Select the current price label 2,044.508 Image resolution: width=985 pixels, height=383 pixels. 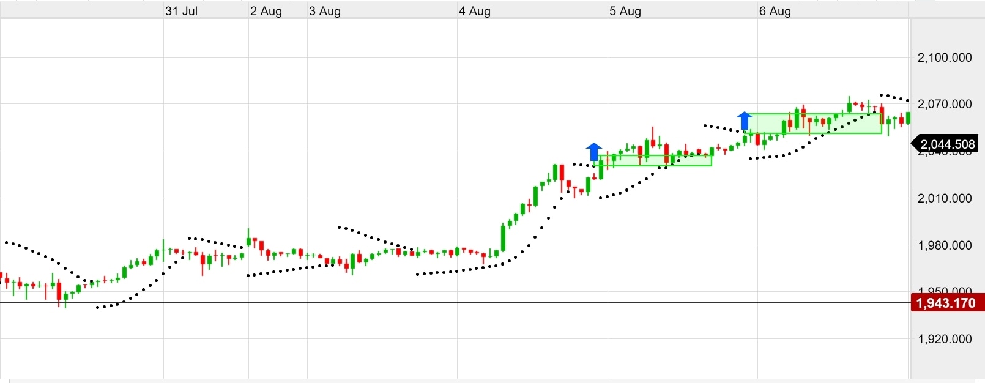pyautogui.click(x=945, y=144)
